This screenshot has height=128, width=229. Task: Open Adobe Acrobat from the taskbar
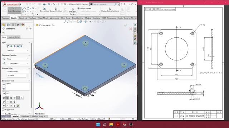tap(118, 124)
